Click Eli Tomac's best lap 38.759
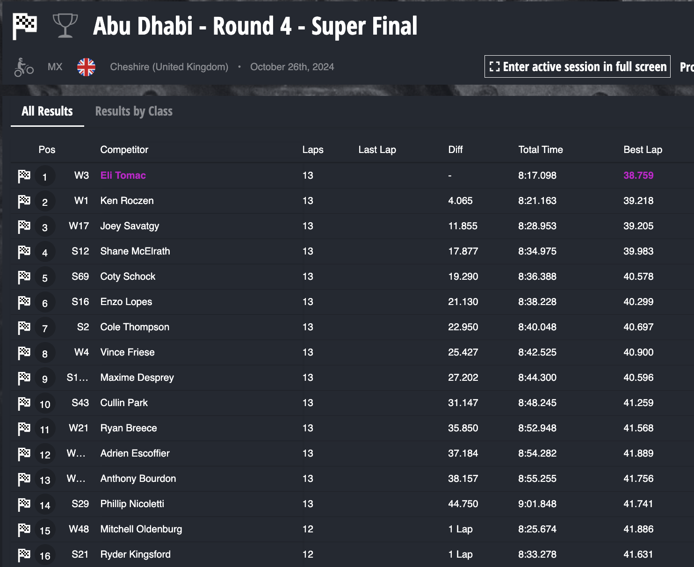This screenshot has width=694, height=567. pos(638,175)
